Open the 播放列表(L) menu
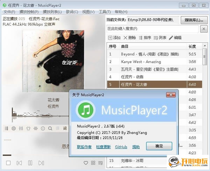 coord(52,12)
